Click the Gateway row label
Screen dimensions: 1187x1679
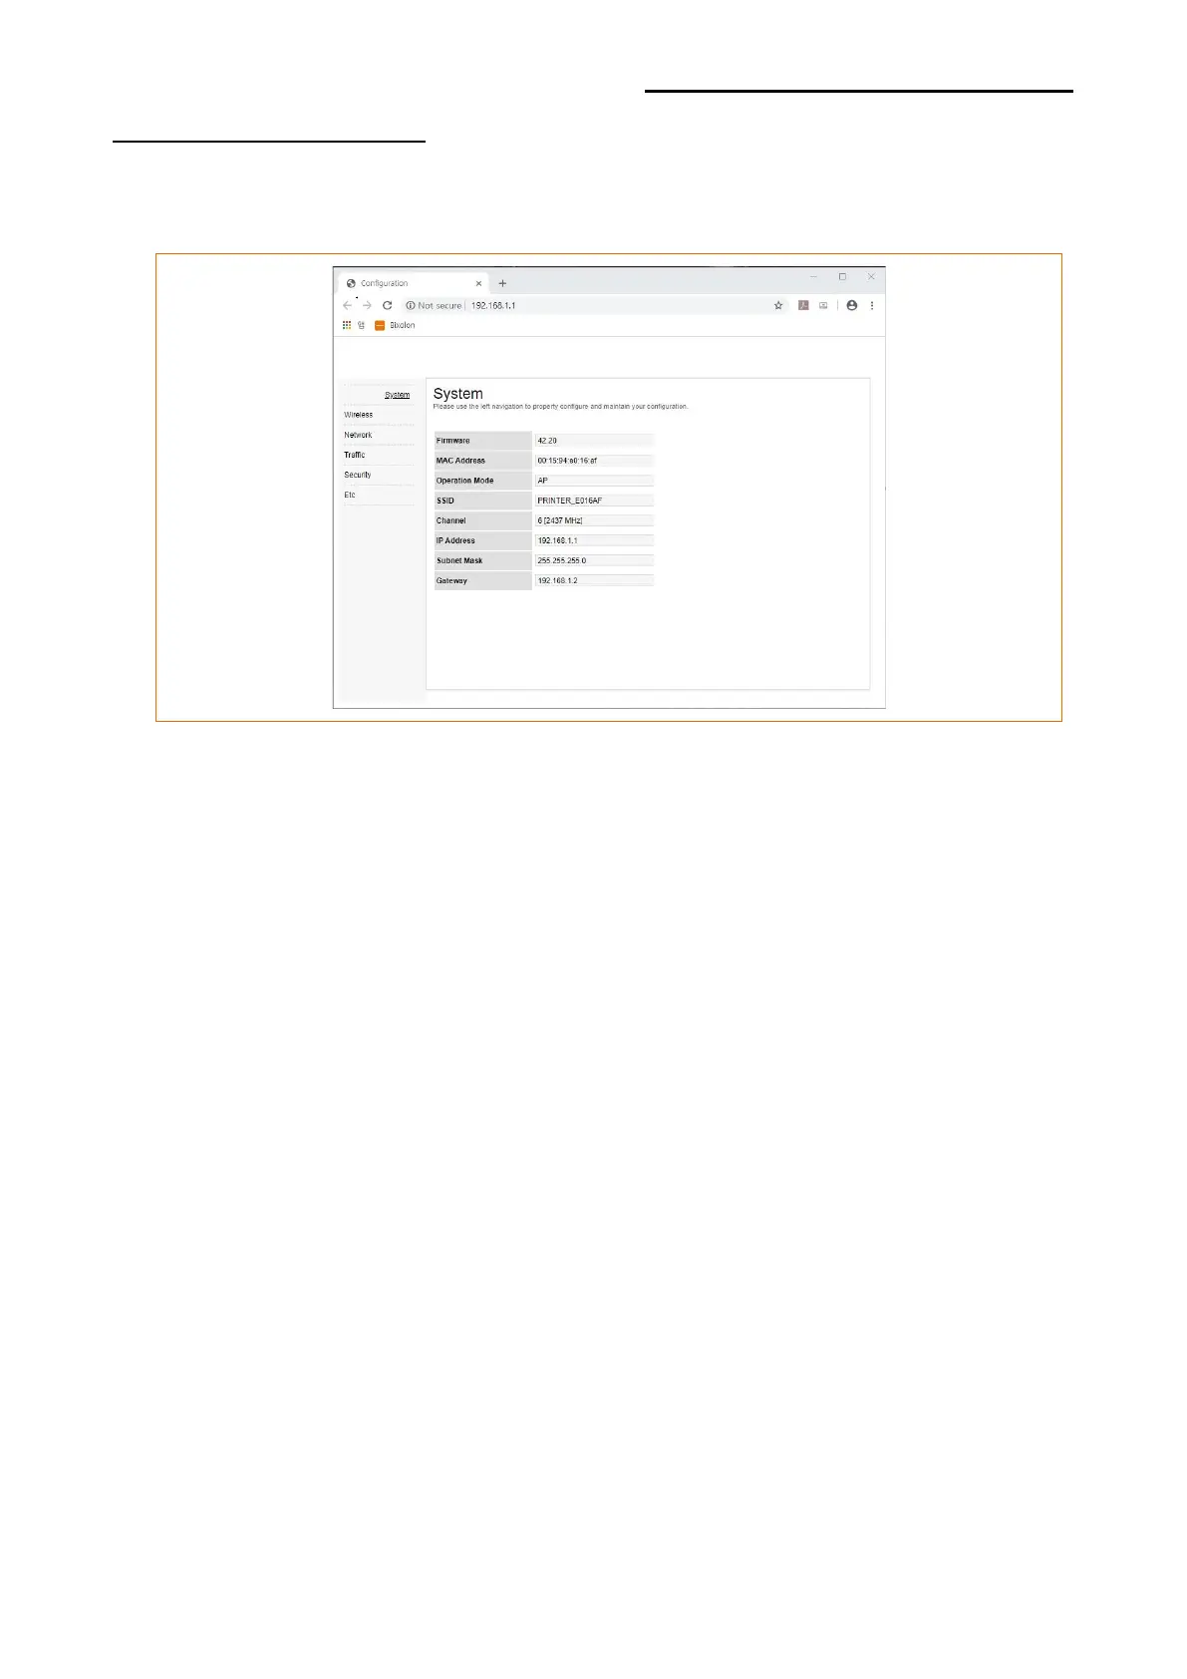tap(483, 580)
